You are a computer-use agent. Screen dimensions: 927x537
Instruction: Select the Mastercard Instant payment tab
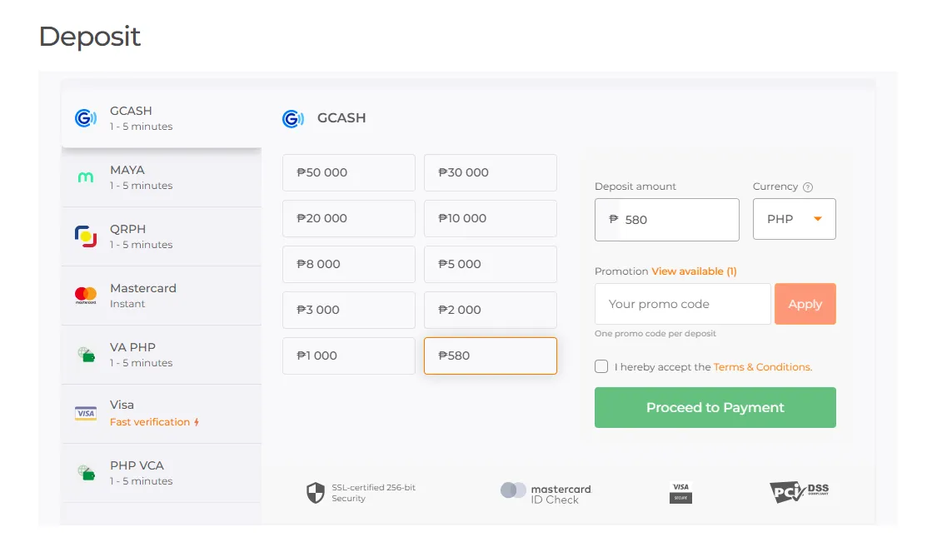(161, 296)
